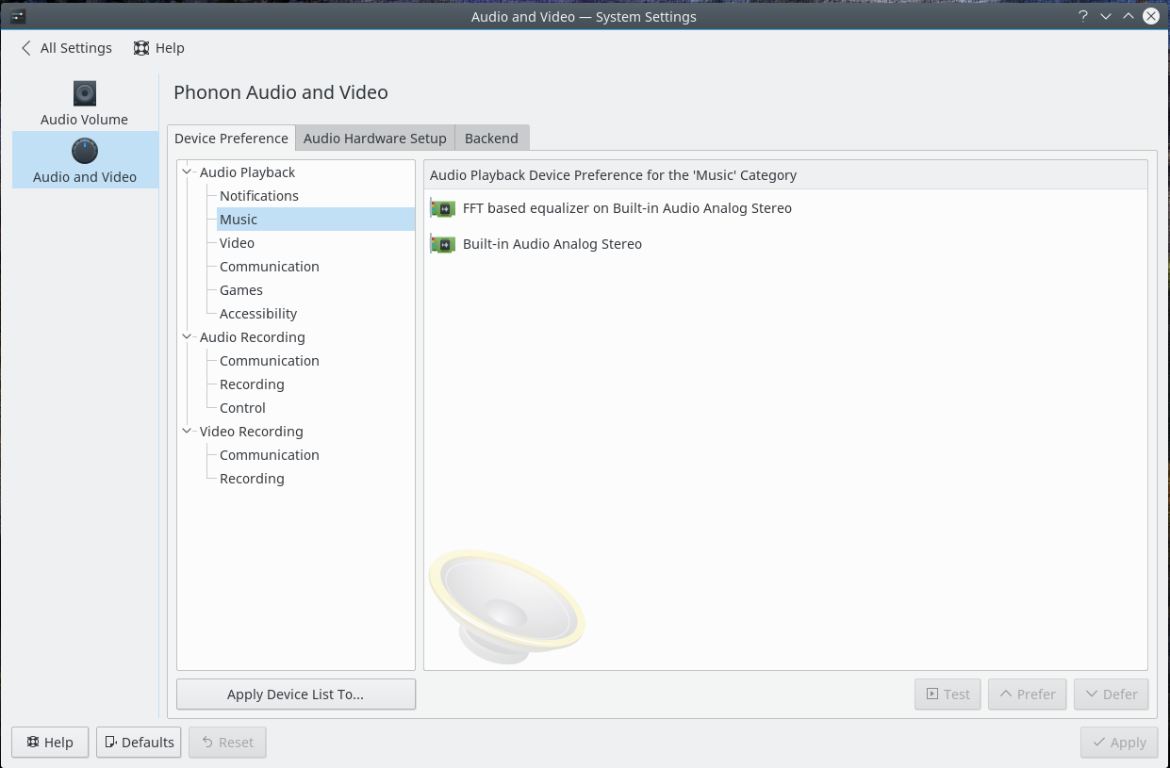Select Communication under Audio Playback
Image resolution: width=1170 pixels, height=768 pixels.
(270, 267)
